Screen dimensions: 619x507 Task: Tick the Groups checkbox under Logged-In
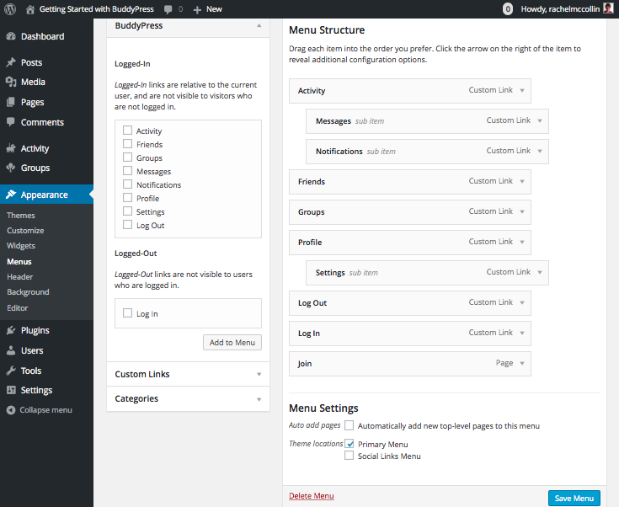127,157
